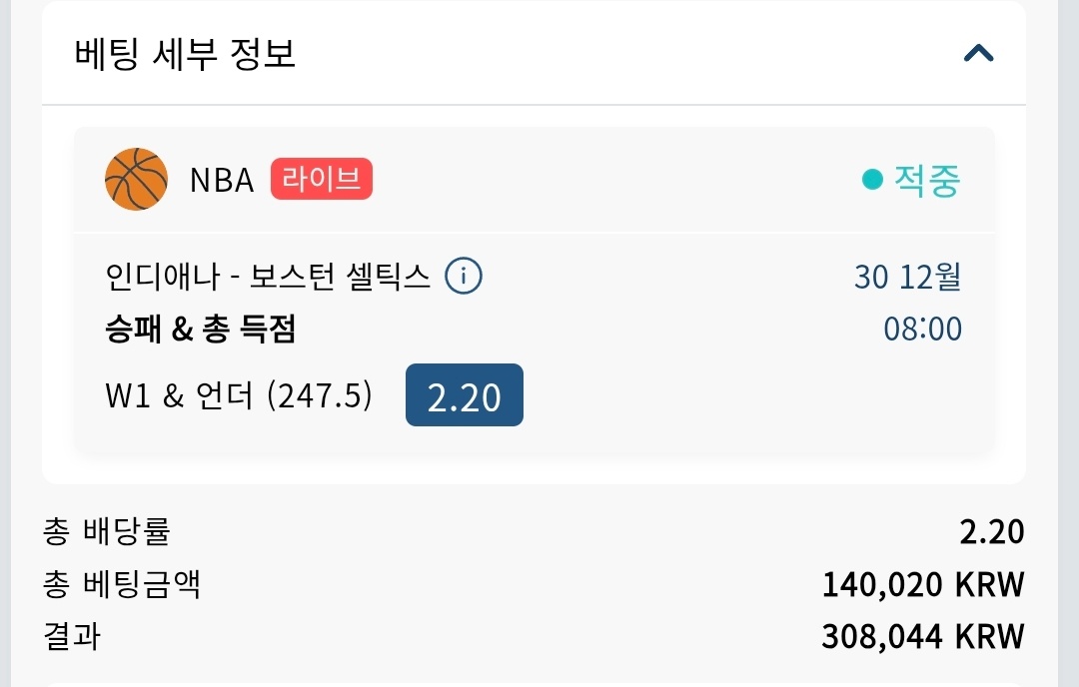Click the 30 12월 match date
The width and height of the screenshot is (1079, 687).
[907, 277]
